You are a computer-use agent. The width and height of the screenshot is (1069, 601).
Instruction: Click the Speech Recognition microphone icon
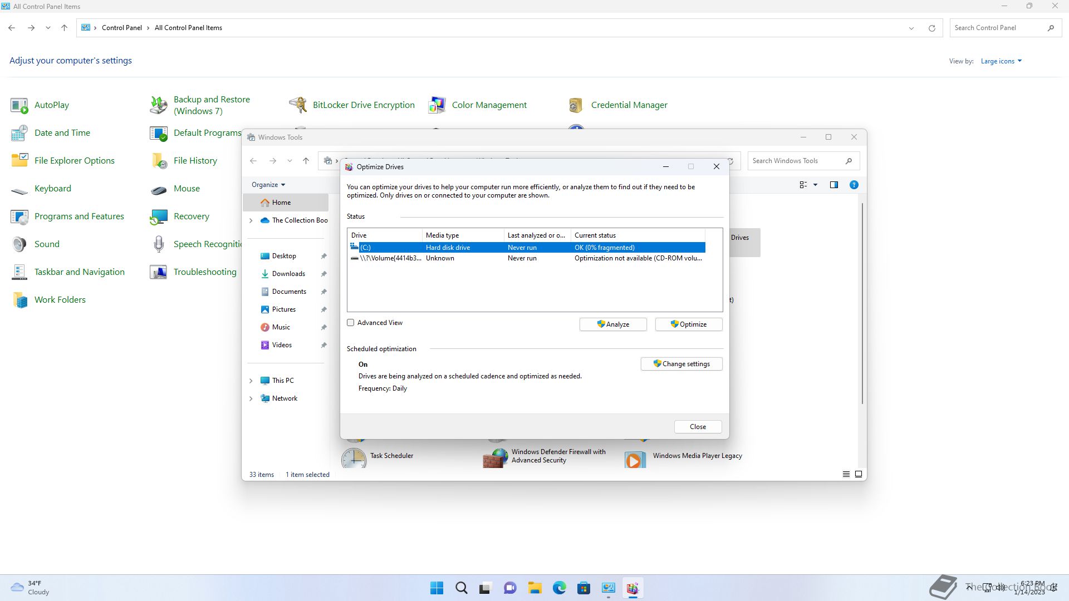point(159,244)
